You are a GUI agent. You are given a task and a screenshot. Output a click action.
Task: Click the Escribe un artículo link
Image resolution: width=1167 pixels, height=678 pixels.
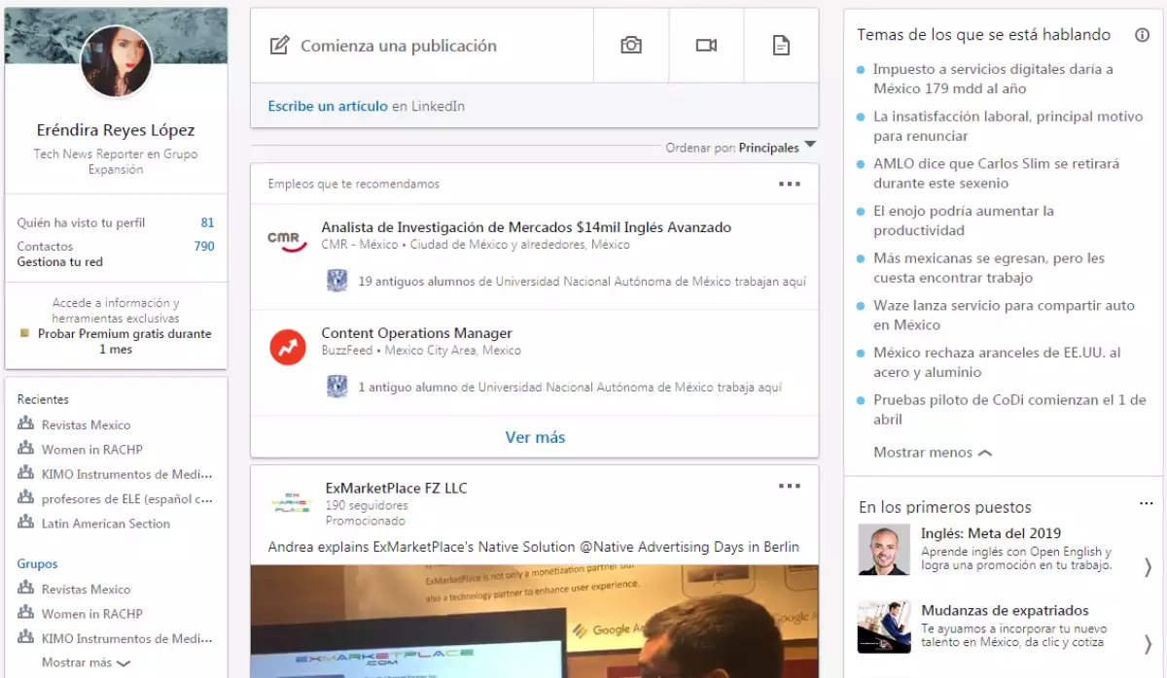pos(328,106)
